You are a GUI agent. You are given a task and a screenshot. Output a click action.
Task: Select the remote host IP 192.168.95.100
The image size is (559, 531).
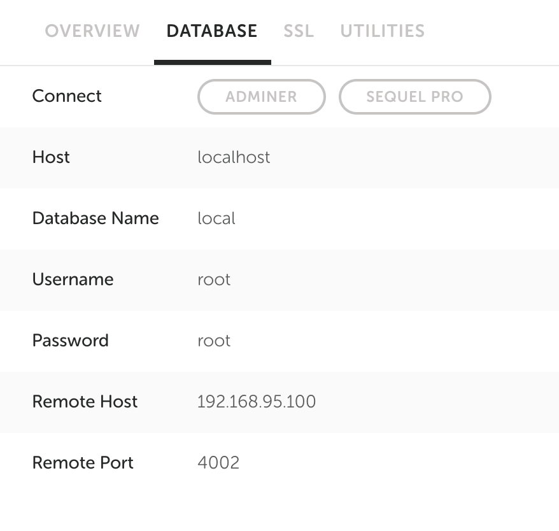coord(257,402)
